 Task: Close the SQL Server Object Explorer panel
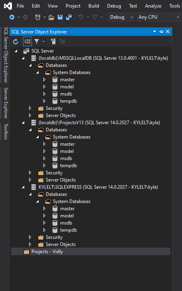(168, 31)
